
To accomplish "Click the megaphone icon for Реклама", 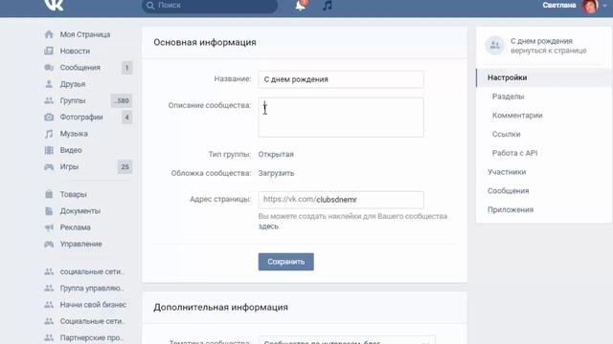I will pyautogui.click(x=49, y=227).
